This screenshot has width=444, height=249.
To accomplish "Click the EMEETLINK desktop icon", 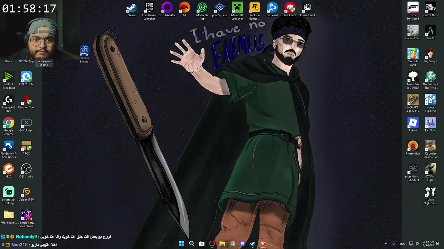I will point(26,79).
